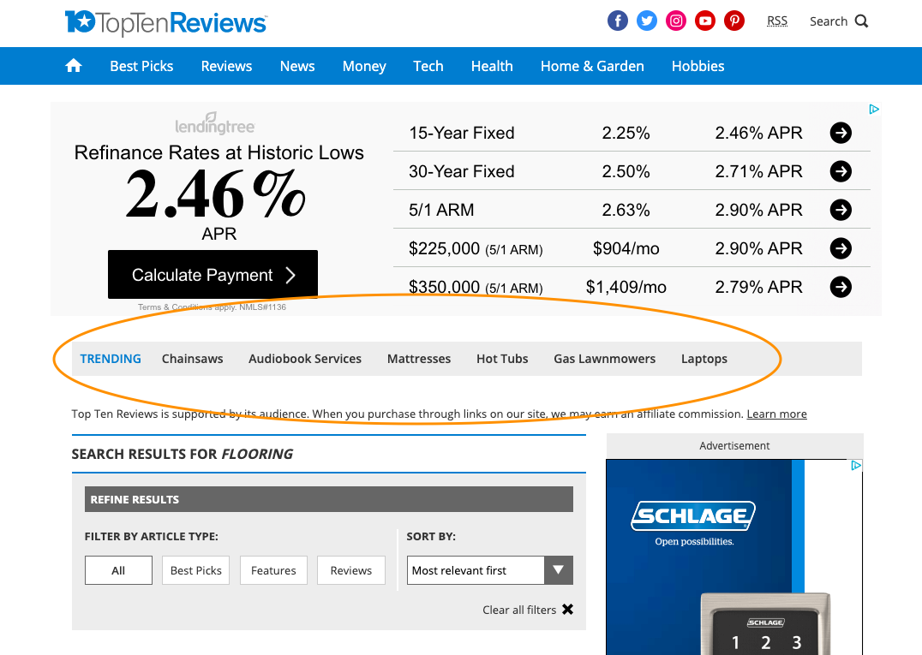Click the Facebook social icon

618,21
